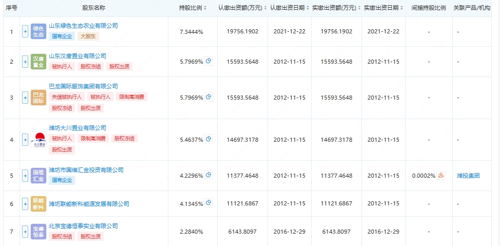
Task: Click the 大川置业 company logo image
Action: (39, 140)
